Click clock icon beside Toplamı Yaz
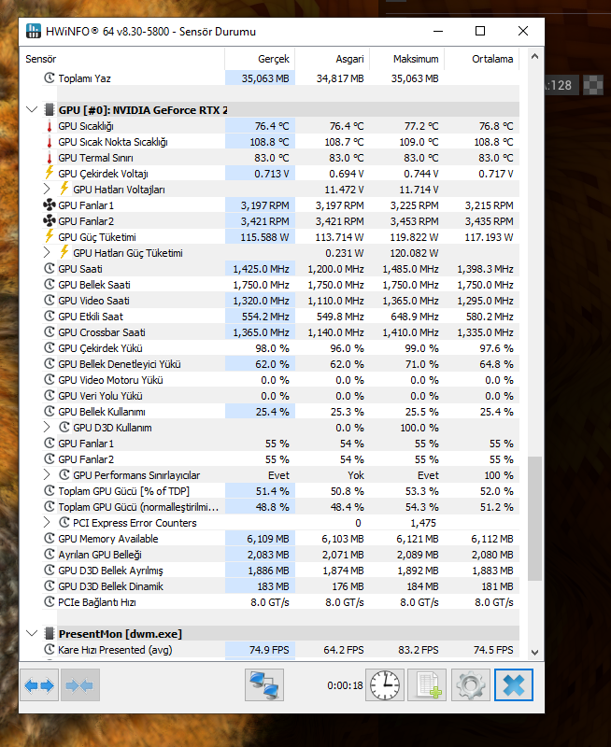This screenshot has height=747, width=611. (x=50, y=78)
